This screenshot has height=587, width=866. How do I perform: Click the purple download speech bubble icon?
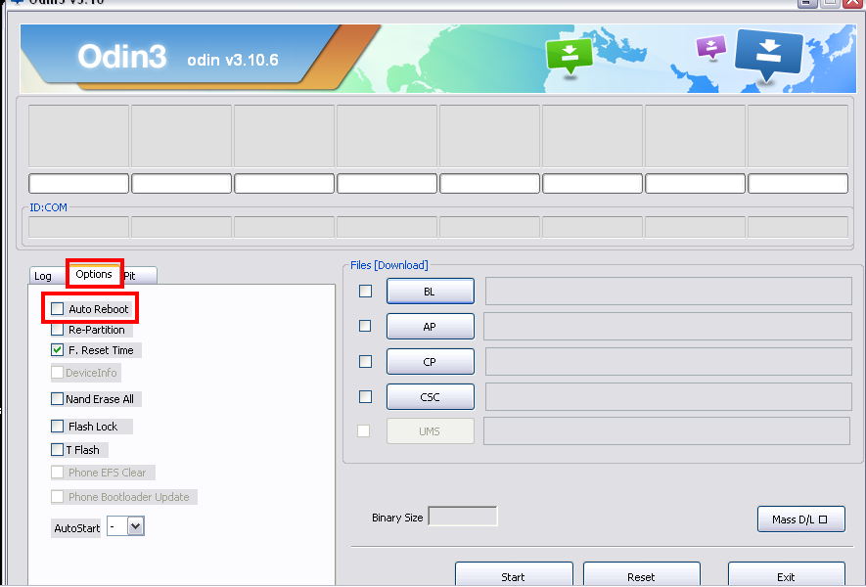pyautogui.click(x=711, y=46)
